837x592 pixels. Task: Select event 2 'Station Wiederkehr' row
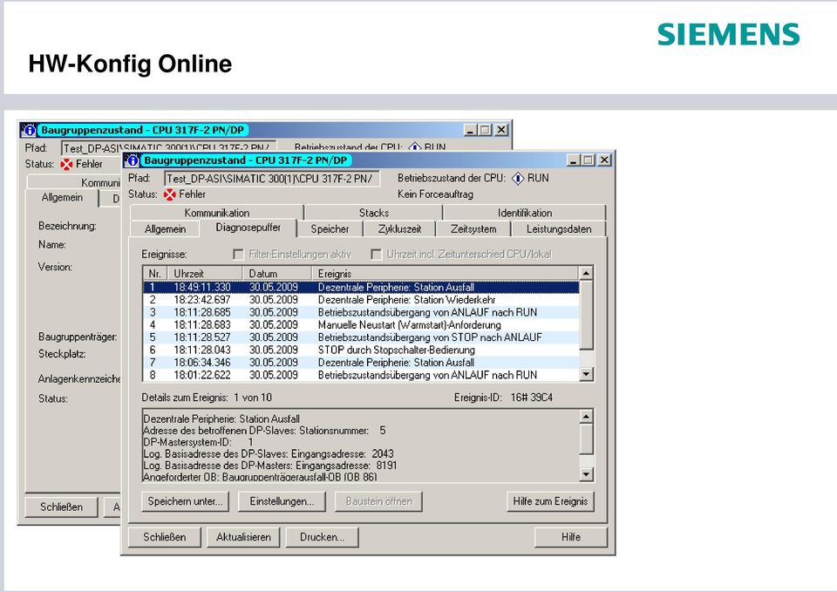click(361, 300)
